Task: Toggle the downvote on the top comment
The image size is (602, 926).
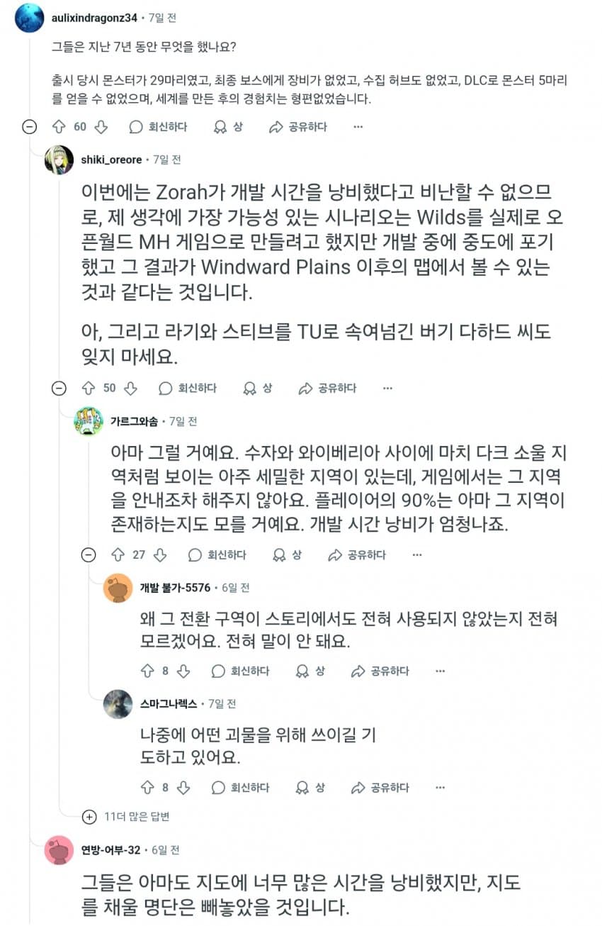Action: [x=101, y=126]
